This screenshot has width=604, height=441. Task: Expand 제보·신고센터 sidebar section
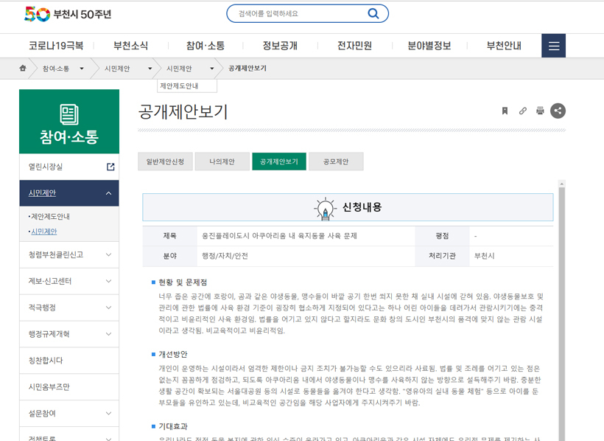coord(69,281)
